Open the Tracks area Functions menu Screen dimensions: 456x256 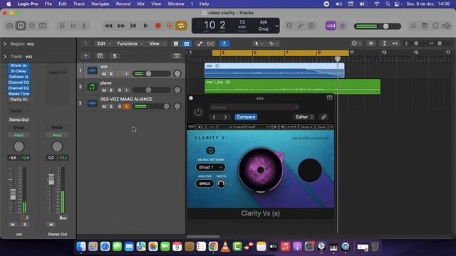point(130,43)
